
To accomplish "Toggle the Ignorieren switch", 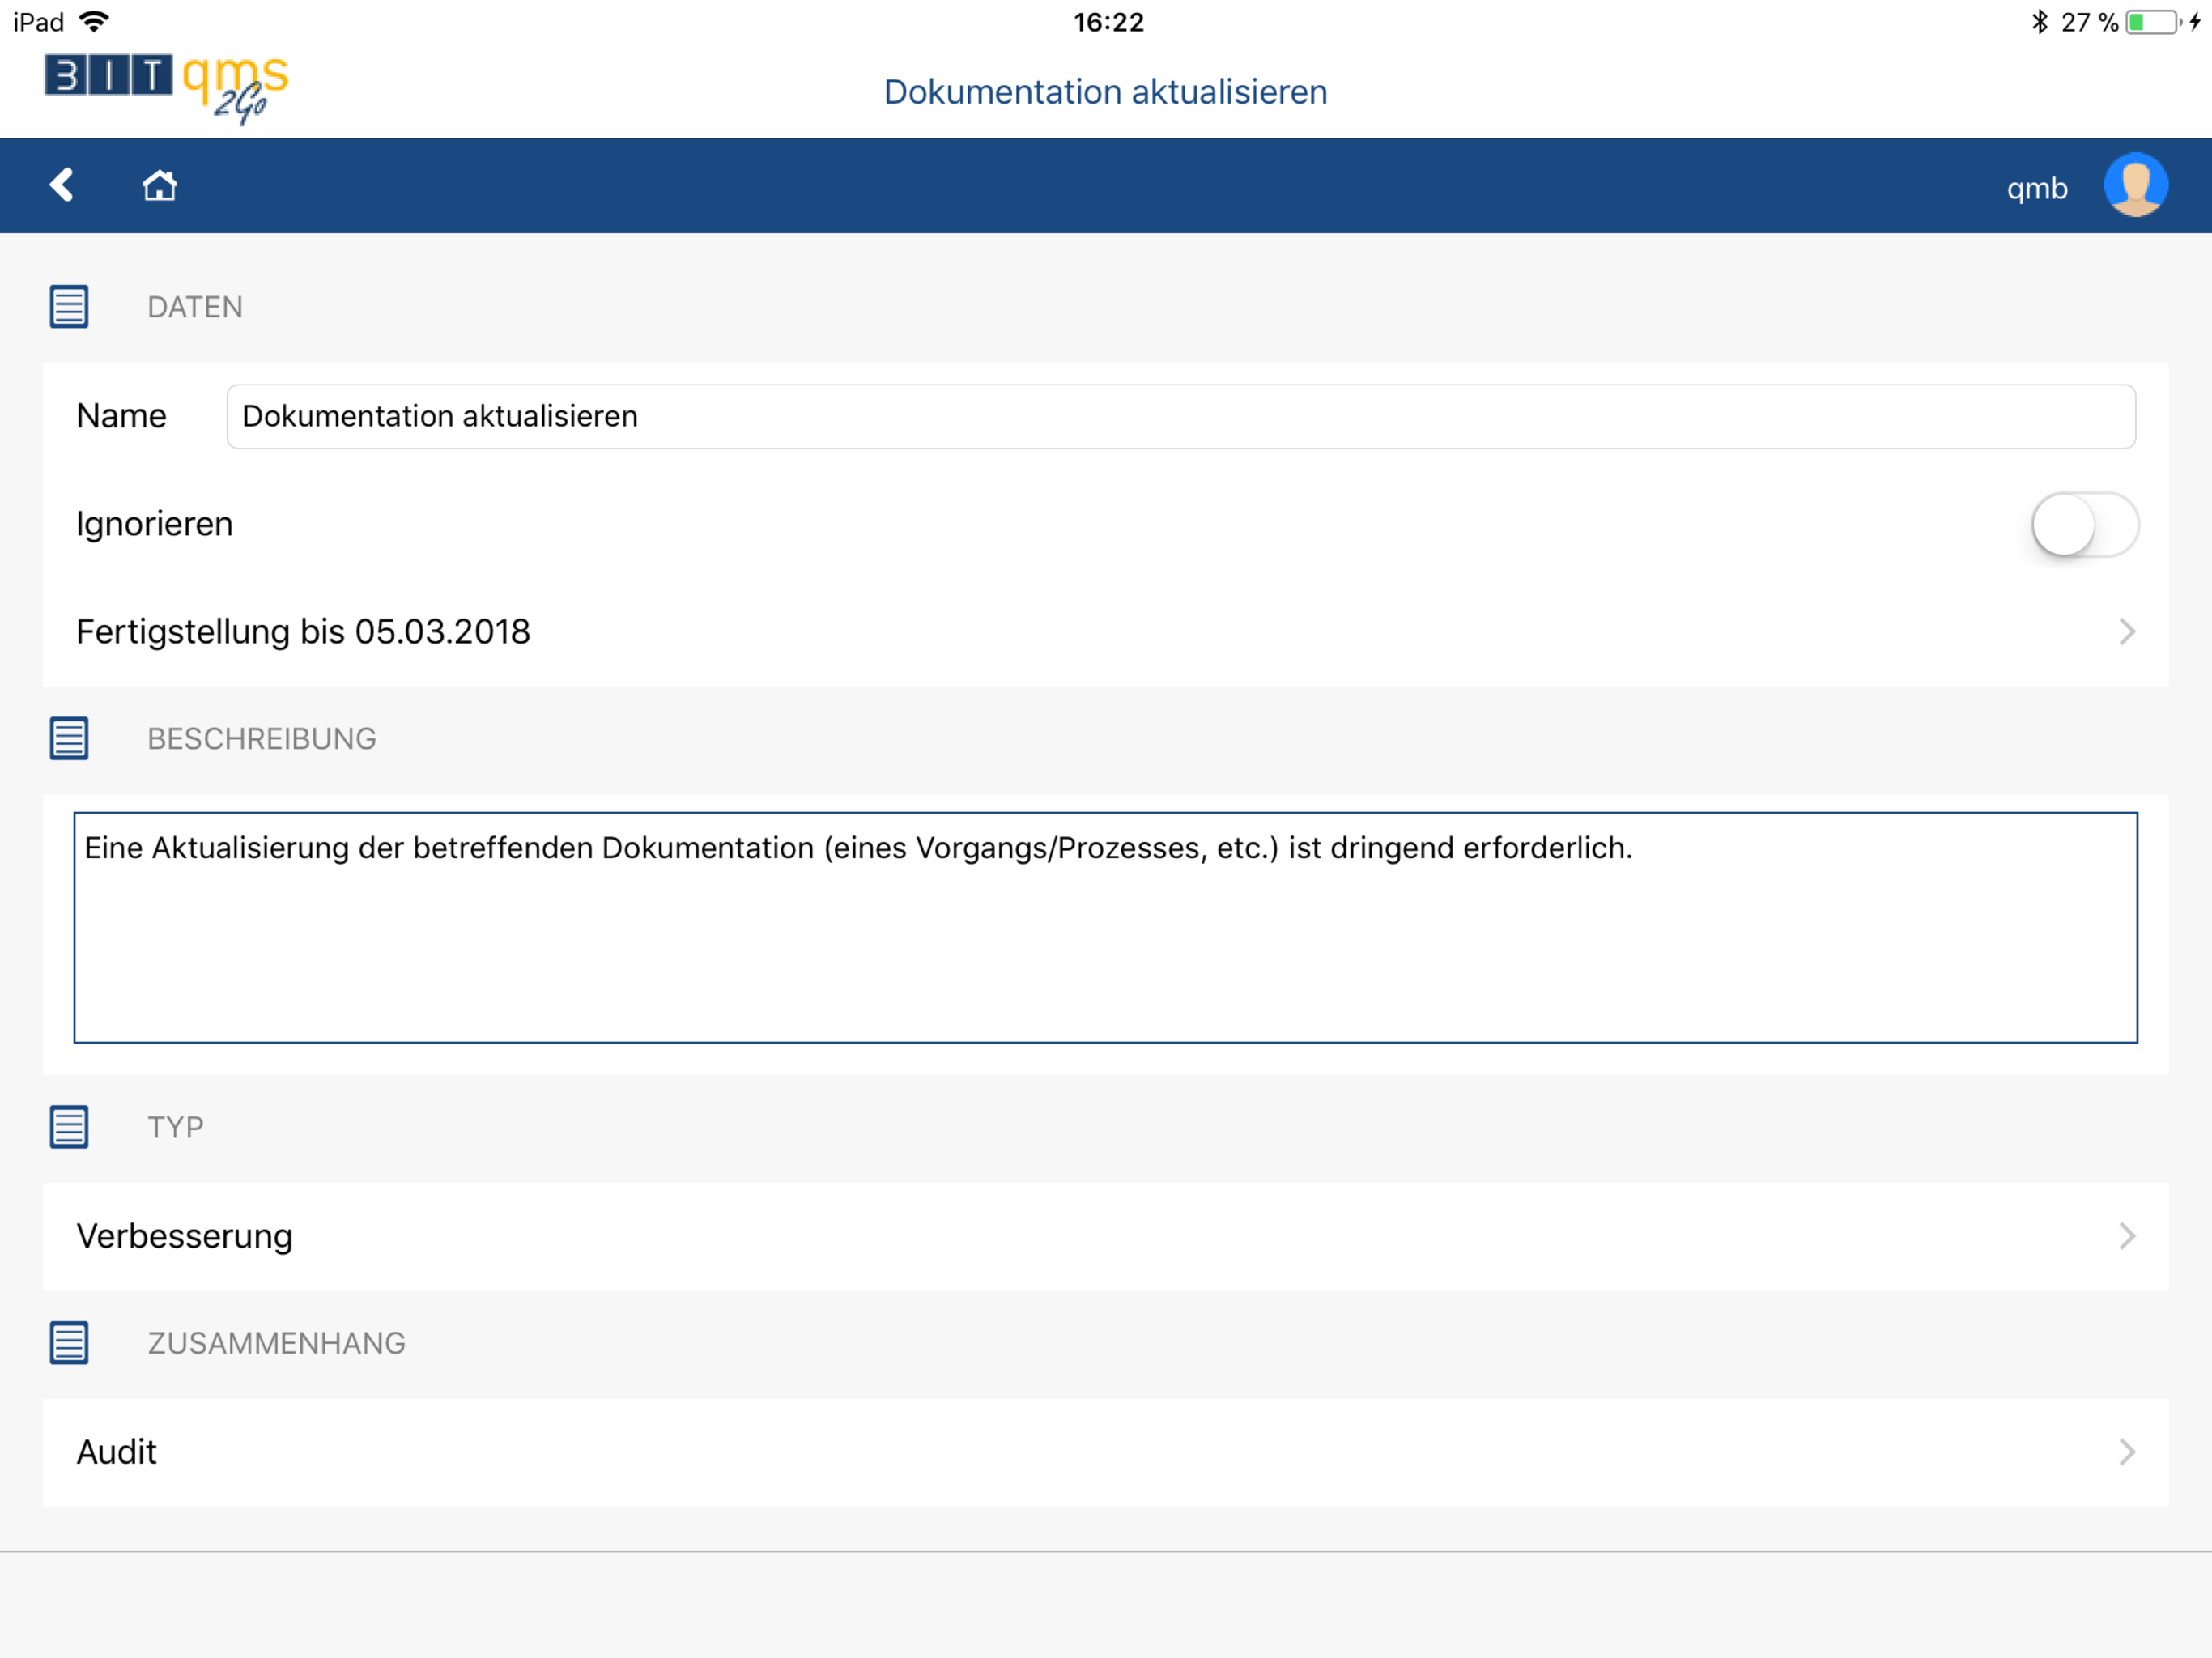I will pyautogui.click(x=2084, y=524).
